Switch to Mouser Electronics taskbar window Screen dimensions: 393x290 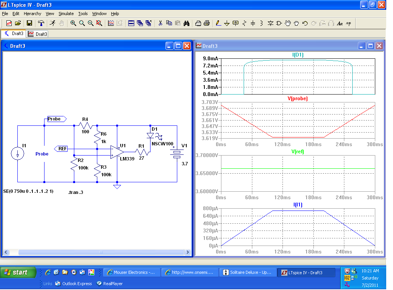pyautogui.click(x=132, y=272)
